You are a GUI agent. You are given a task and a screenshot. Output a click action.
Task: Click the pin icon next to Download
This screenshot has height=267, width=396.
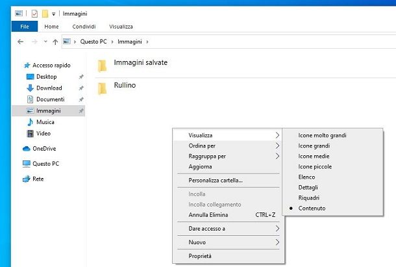click(x=81, y=88)
